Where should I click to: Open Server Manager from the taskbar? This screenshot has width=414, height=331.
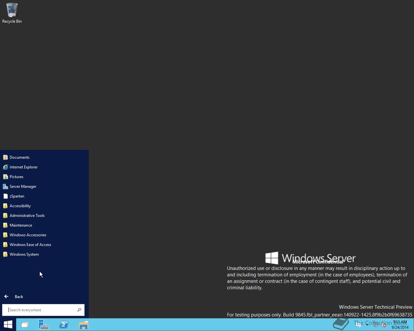[x=44, y=325]
